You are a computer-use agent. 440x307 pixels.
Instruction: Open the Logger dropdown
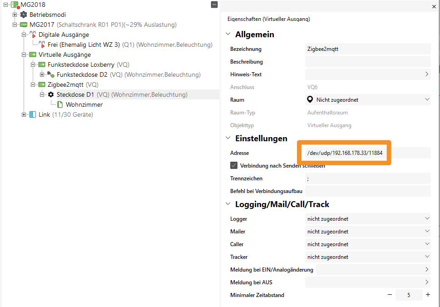[368, 219]
